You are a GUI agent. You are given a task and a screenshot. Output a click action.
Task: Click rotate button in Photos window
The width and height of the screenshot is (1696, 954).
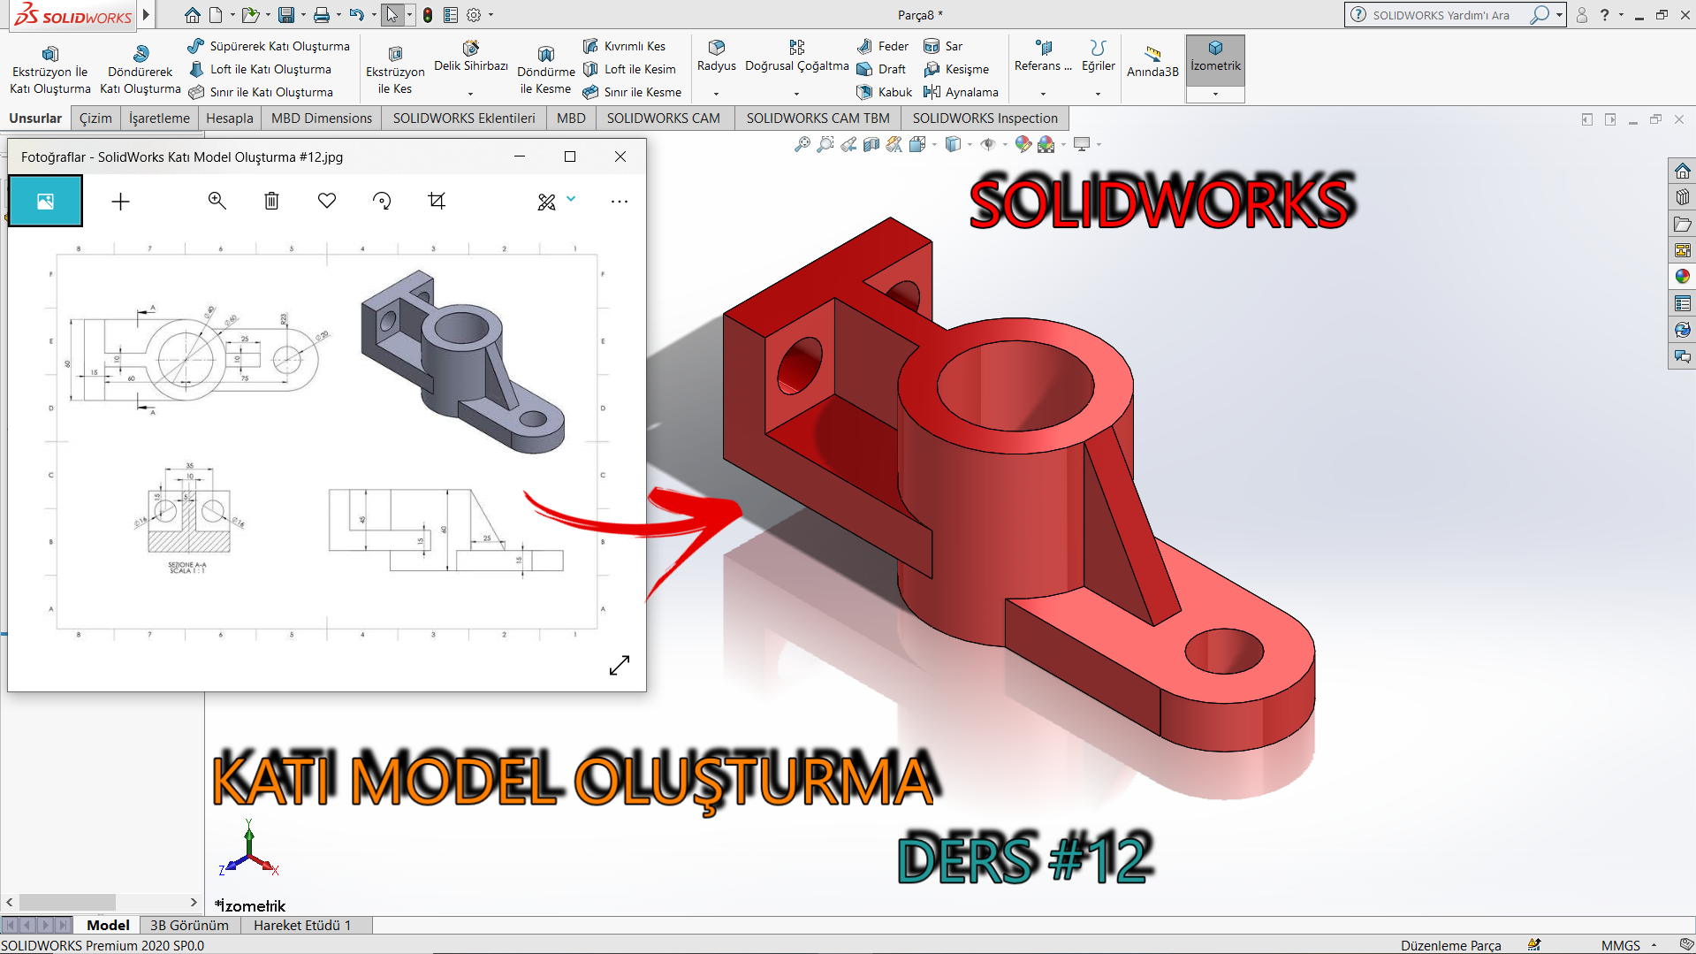tap(382, 201)
